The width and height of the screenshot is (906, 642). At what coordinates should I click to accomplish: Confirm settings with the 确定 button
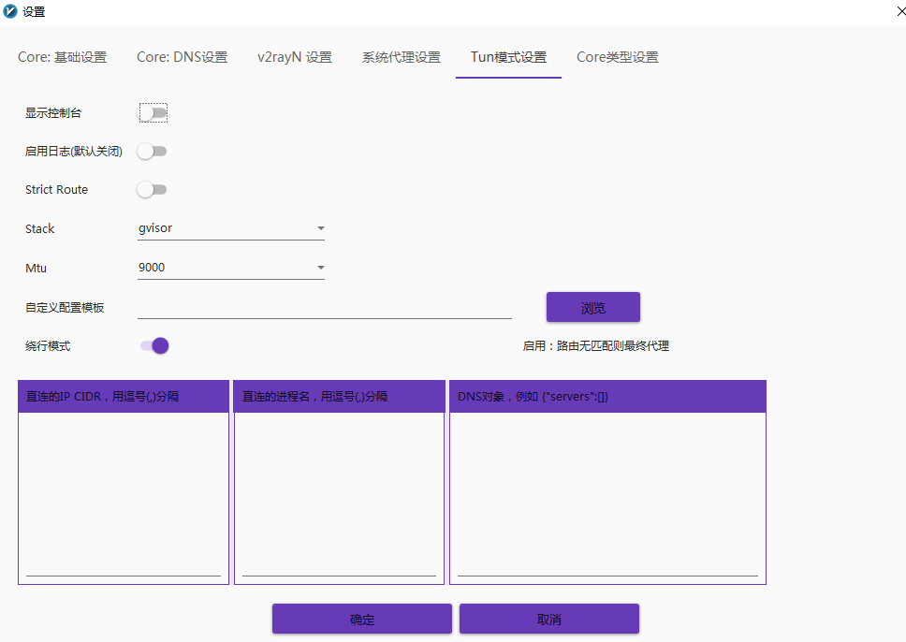pyautogui.click(x=361, y=619)
